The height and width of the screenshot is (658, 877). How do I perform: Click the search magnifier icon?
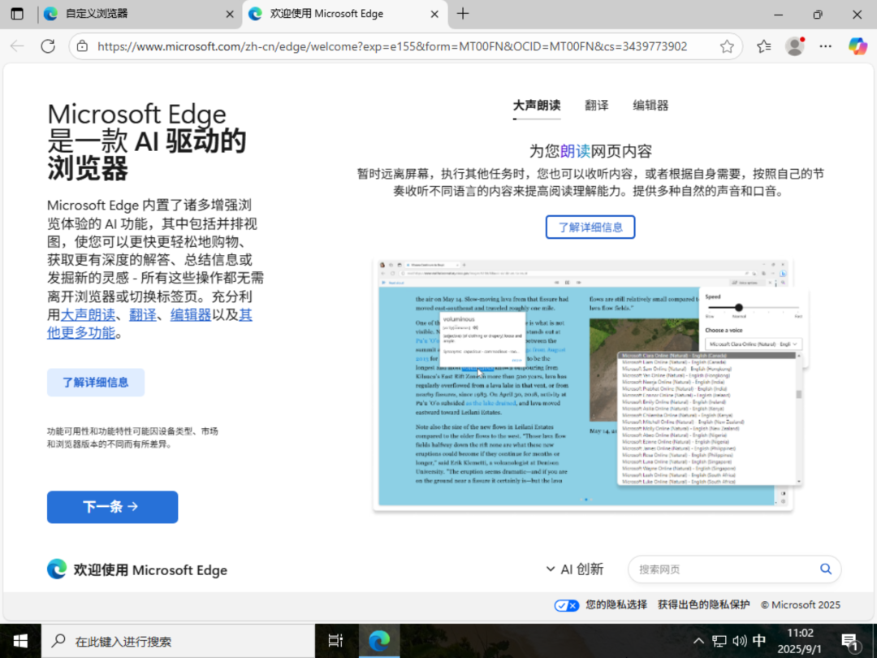click(826, 569)
